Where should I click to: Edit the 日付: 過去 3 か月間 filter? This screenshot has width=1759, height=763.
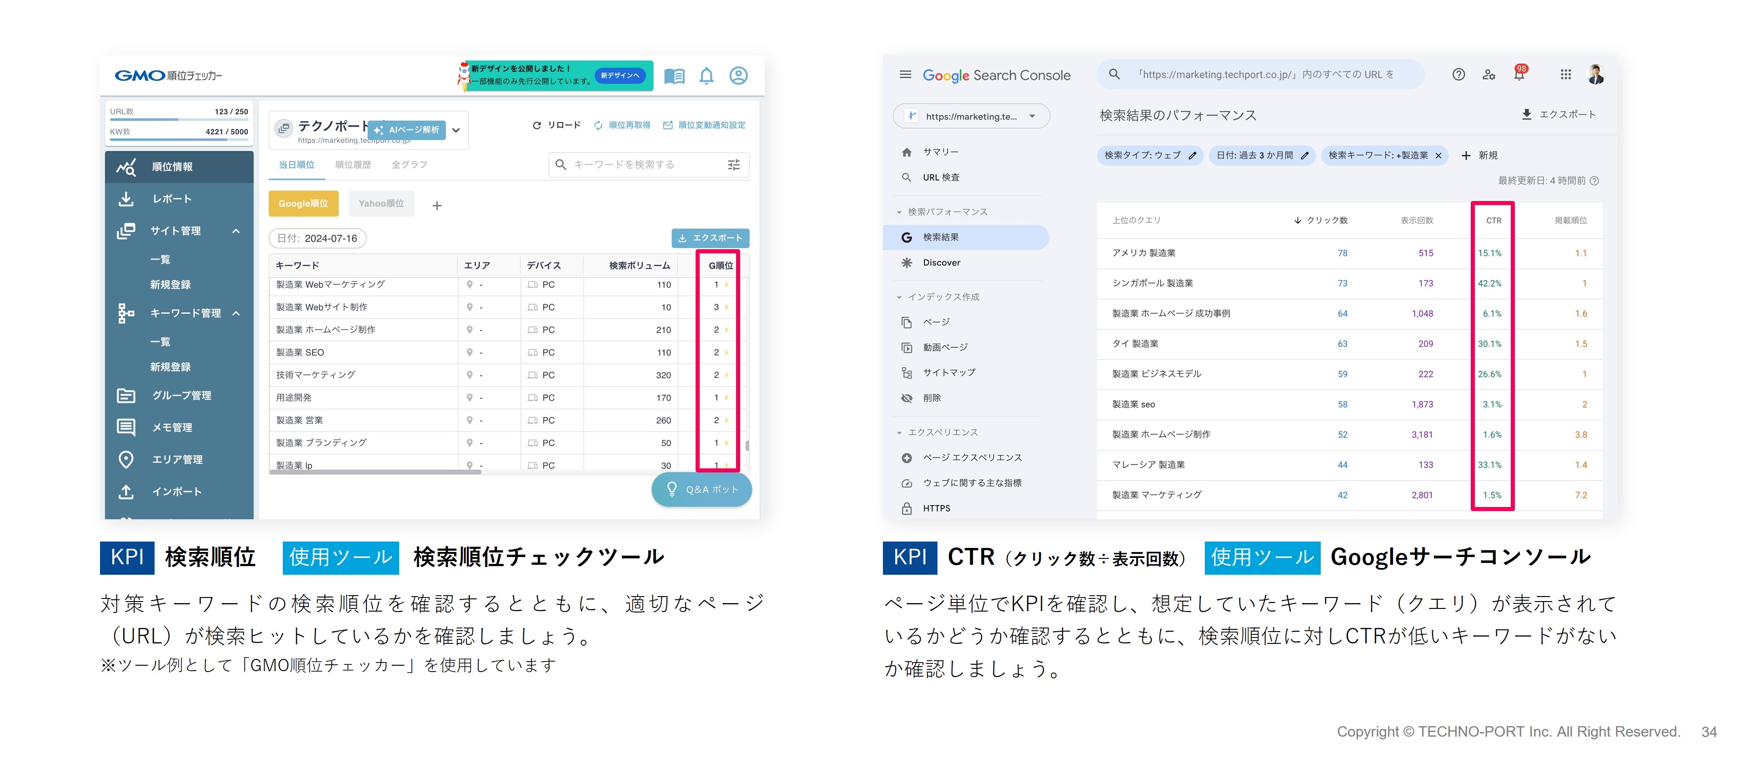click(x=1262, y=156)
